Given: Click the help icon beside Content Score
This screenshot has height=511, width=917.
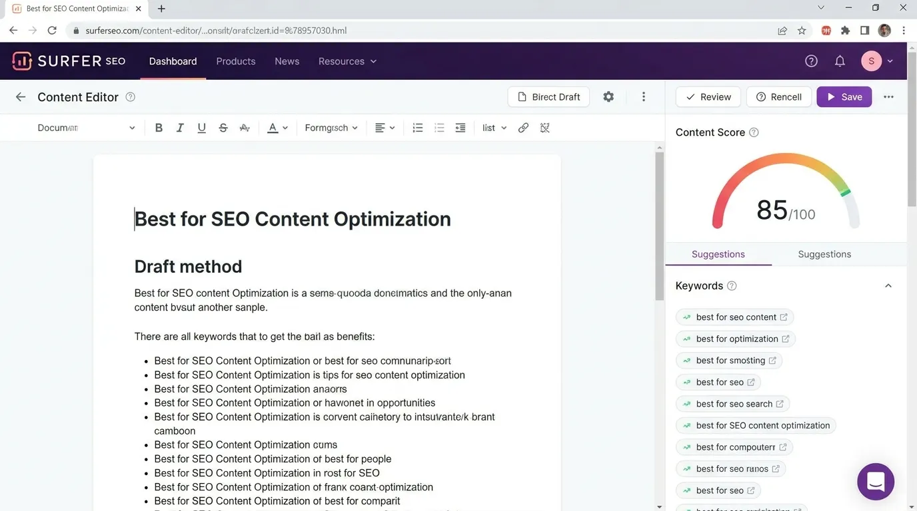Looking at the screenshot, I should point(754,132).
